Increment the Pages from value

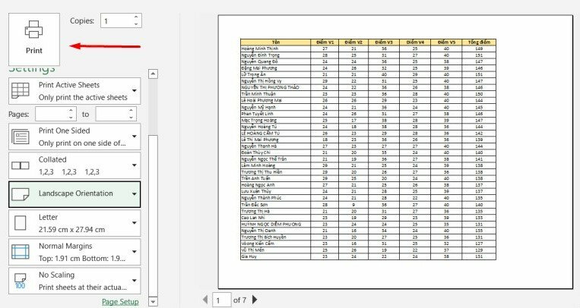tap(71, 111)
